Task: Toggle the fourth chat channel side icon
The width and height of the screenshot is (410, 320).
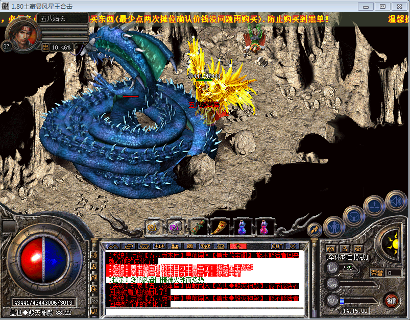Action: [94, 289]
